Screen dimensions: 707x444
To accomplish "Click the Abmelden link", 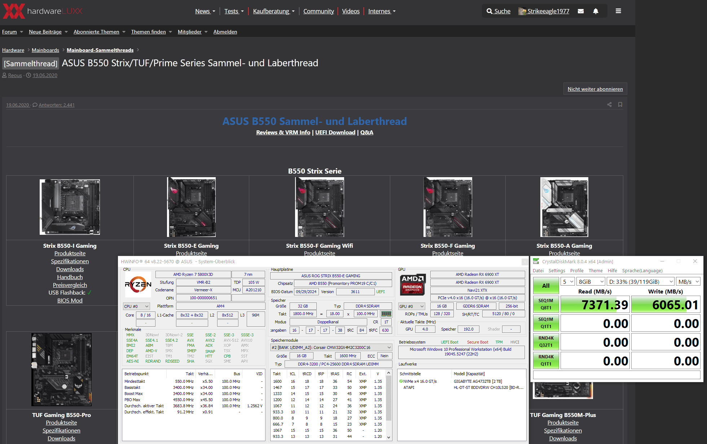I will tap(225, 32).
